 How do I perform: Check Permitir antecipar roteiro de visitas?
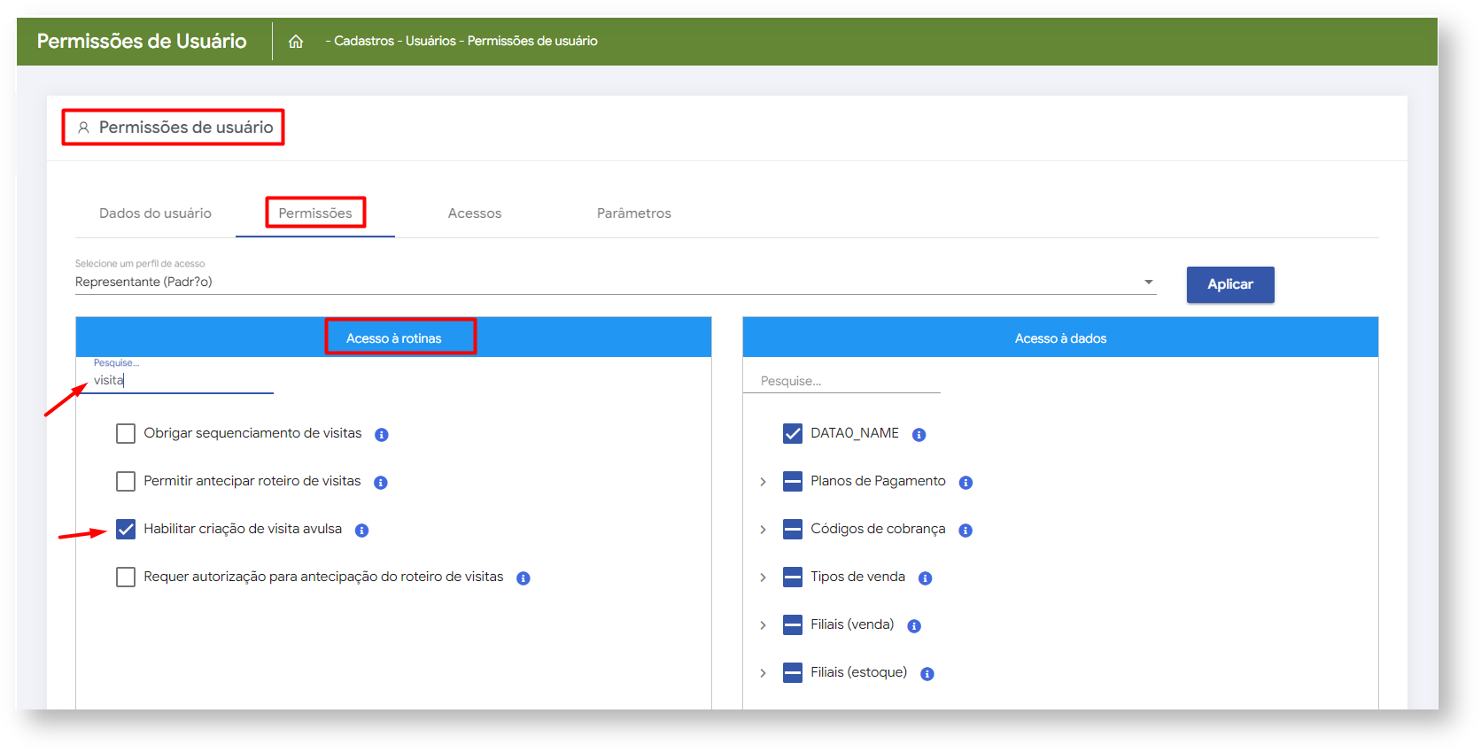tap(126, 481)
